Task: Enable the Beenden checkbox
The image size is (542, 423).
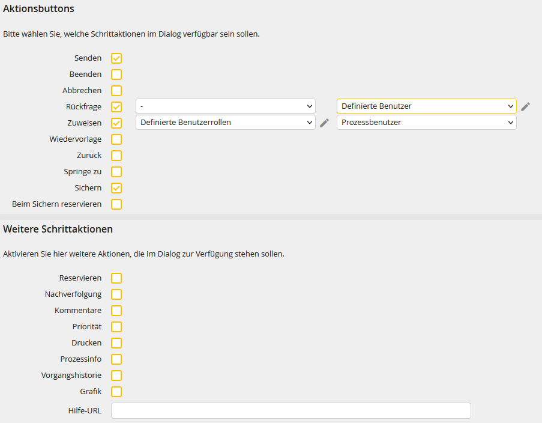Action: [116, 75]
